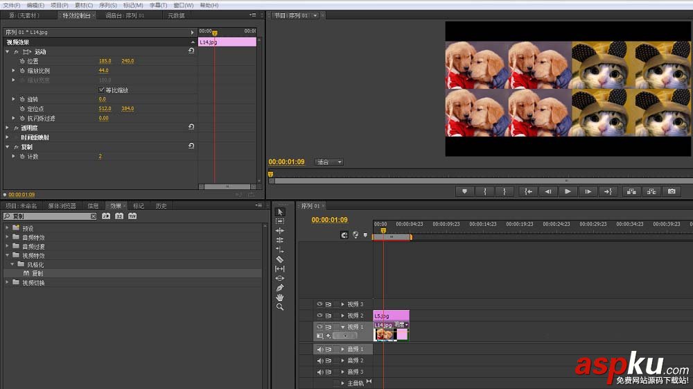Expand the 时间重映射 effect
This screenshot has width=693, height=389.
point(8,137)
